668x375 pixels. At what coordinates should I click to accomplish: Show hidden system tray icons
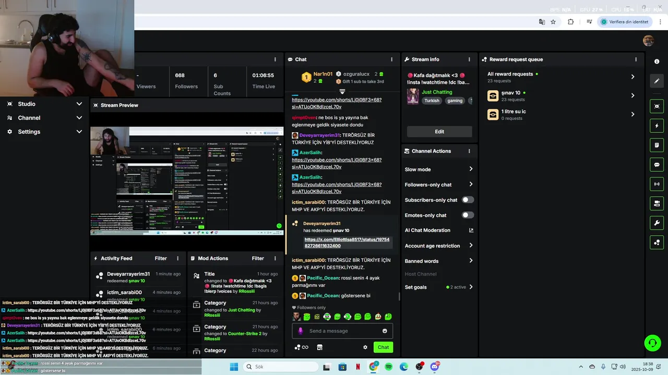tap(581, 367)
